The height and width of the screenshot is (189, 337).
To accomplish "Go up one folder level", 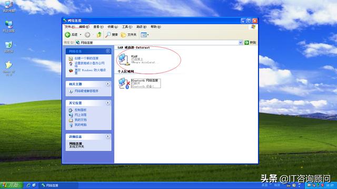I will 99,35.
